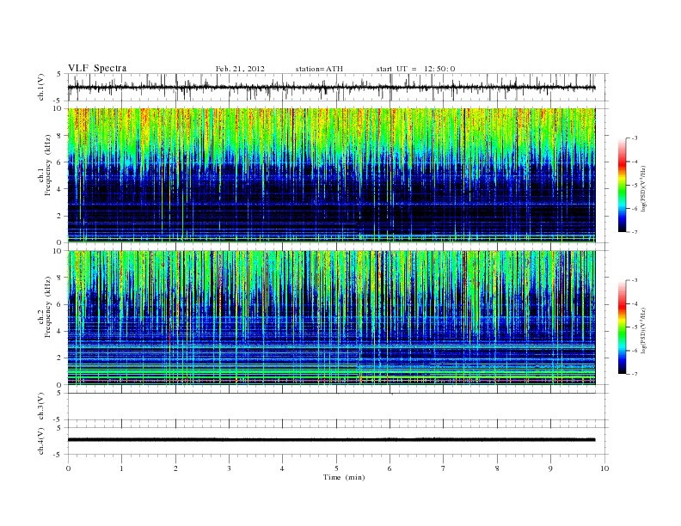Click the ch.3(V) axis '-5' tick label

[58, 419]
